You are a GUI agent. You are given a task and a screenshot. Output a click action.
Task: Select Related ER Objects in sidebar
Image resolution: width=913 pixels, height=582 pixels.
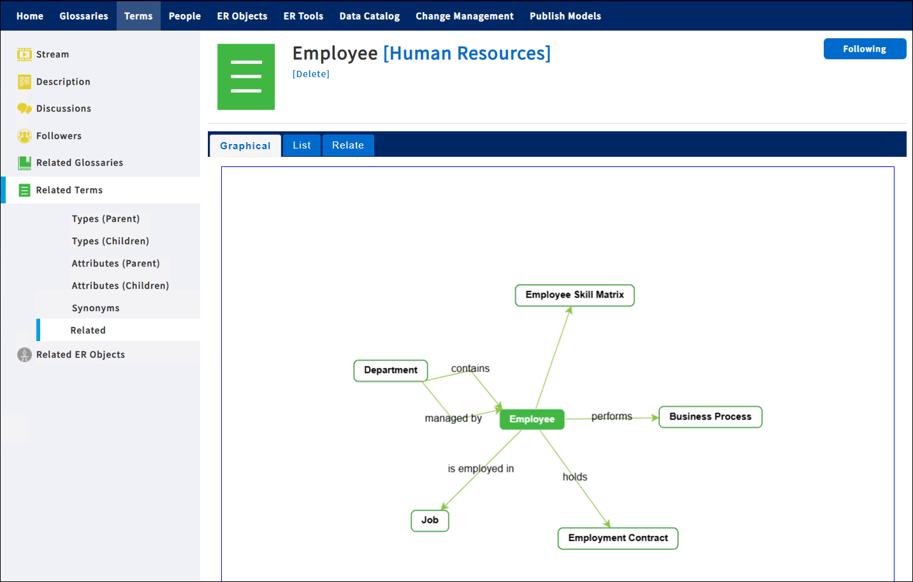click(x=80, y=355)
